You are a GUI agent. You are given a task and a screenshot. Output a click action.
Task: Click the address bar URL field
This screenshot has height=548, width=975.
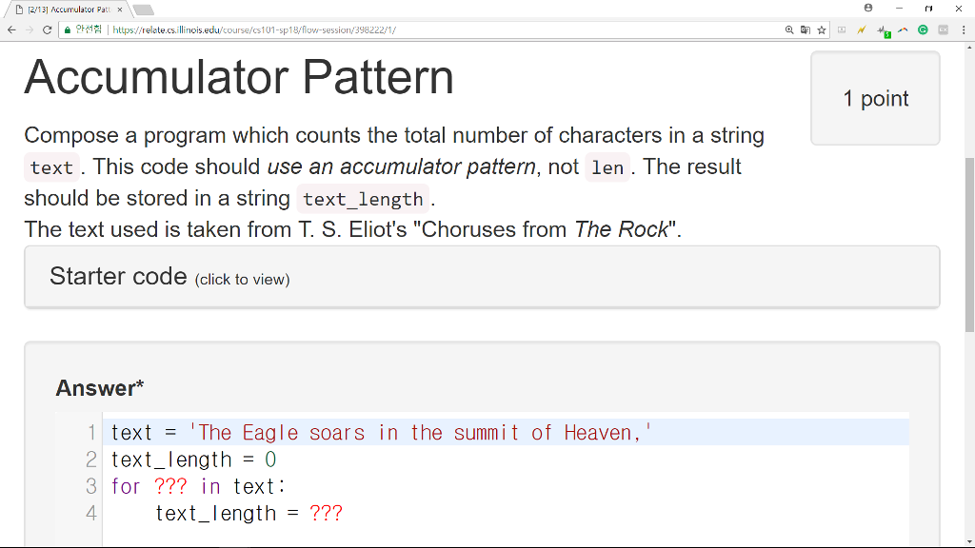point(445,29)
